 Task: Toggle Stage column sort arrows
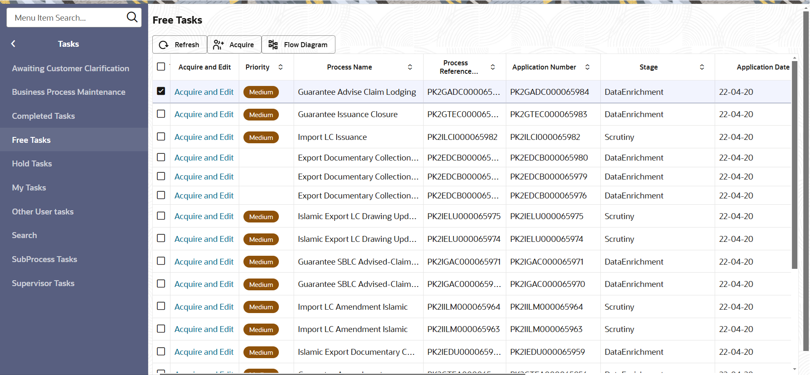[702, 67]
